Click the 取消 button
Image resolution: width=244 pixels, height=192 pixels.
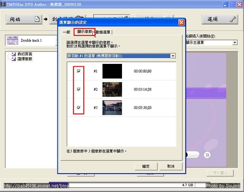[x=171, y=166]
